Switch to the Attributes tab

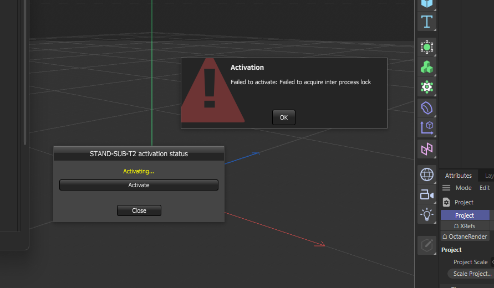tap(458, 176)
